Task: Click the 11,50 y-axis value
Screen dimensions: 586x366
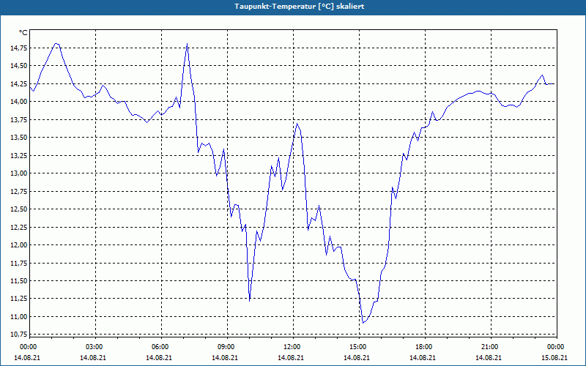Action: [18, 281]
